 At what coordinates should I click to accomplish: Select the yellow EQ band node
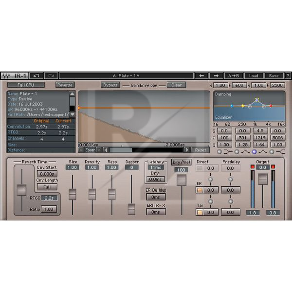243,106
